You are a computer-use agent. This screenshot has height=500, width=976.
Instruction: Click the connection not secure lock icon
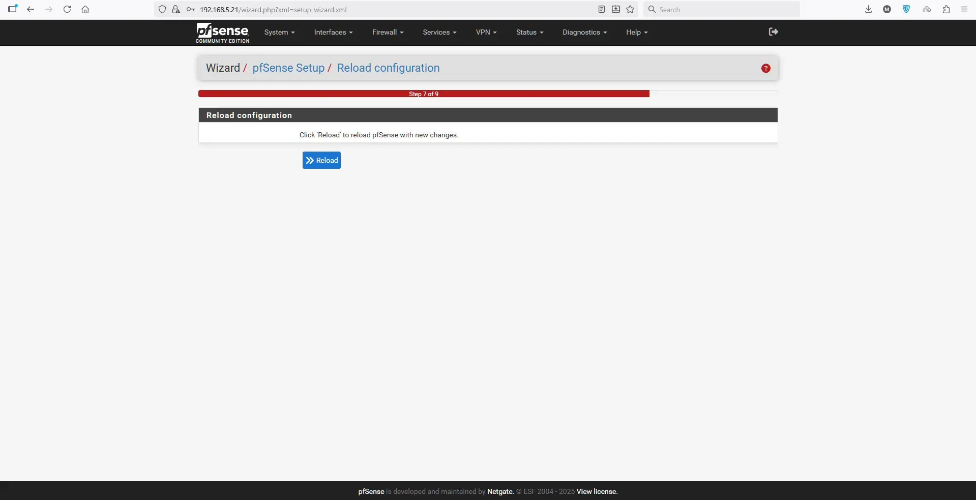point(176,9)
